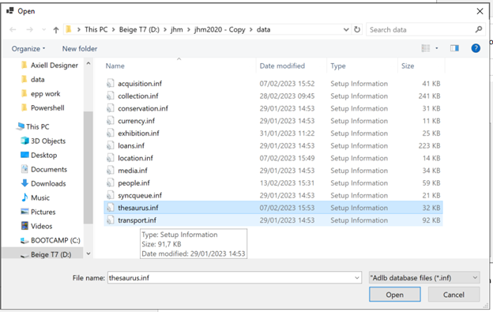
Task: Toggle the preview pane
Action: 454,48
